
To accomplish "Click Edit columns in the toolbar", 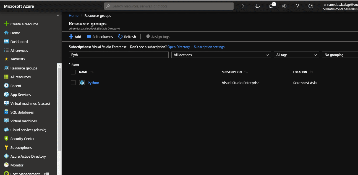I will tap(100, 37).
